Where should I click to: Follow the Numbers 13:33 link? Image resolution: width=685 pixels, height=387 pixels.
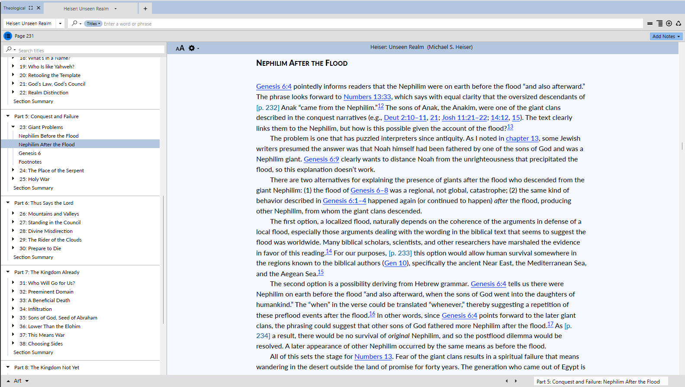[367, 97]
